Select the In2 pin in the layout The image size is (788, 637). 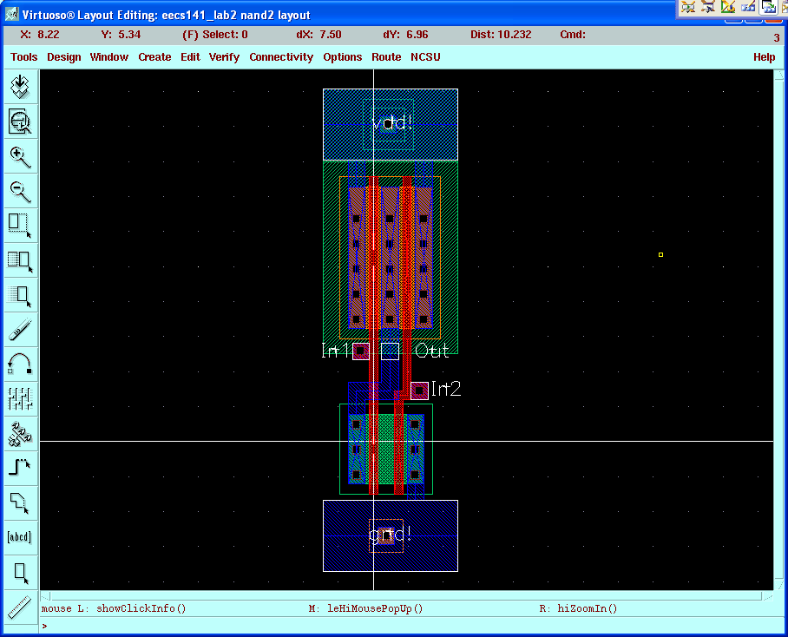(420, 391)
